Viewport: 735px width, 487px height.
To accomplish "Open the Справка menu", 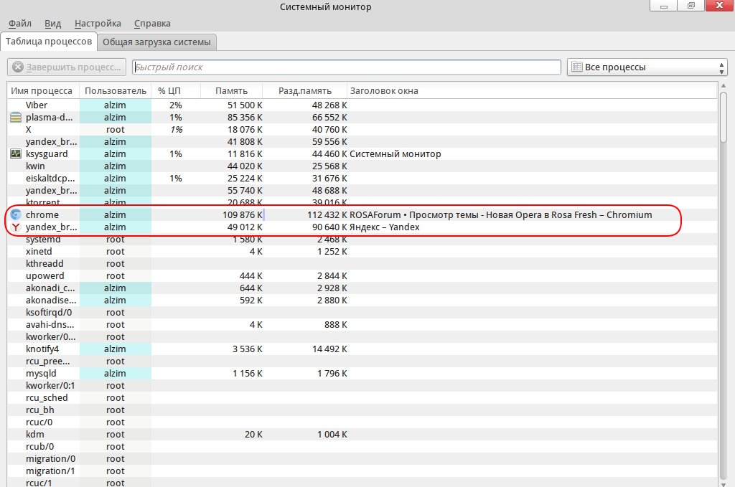I will 151,24.
